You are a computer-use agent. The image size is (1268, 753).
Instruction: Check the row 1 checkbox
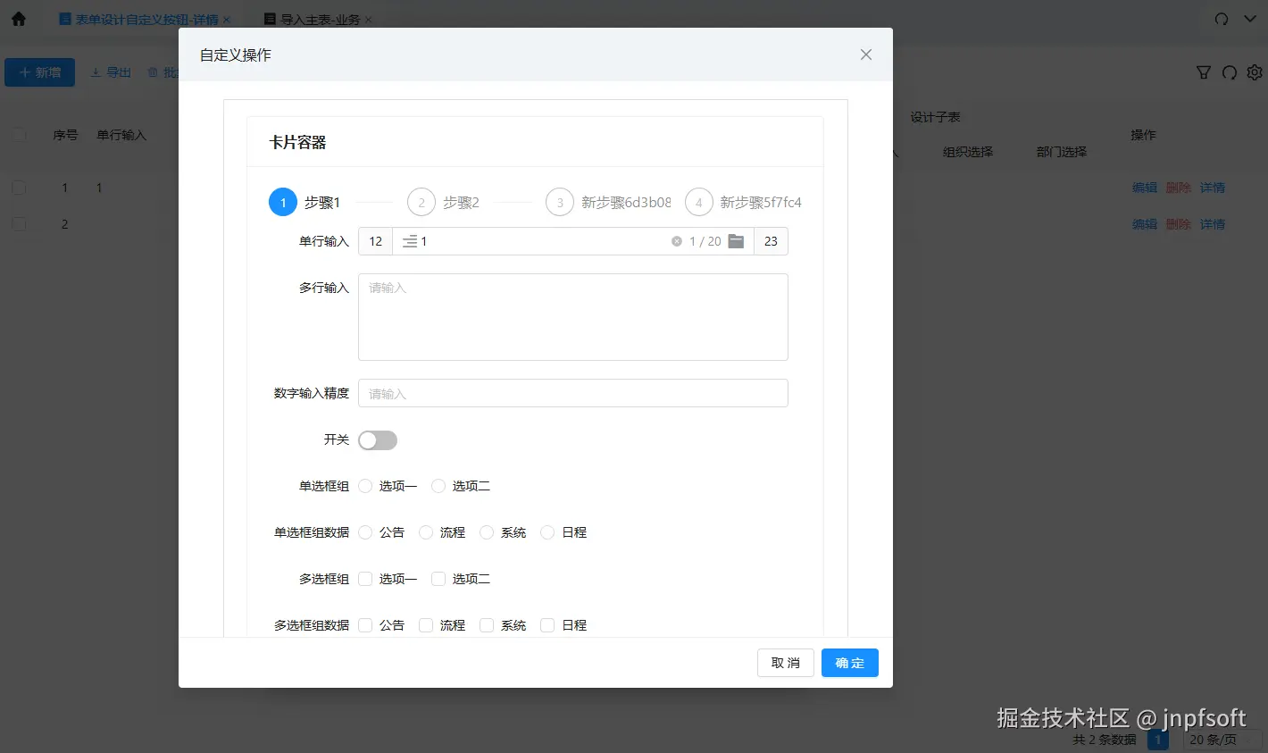19,188
